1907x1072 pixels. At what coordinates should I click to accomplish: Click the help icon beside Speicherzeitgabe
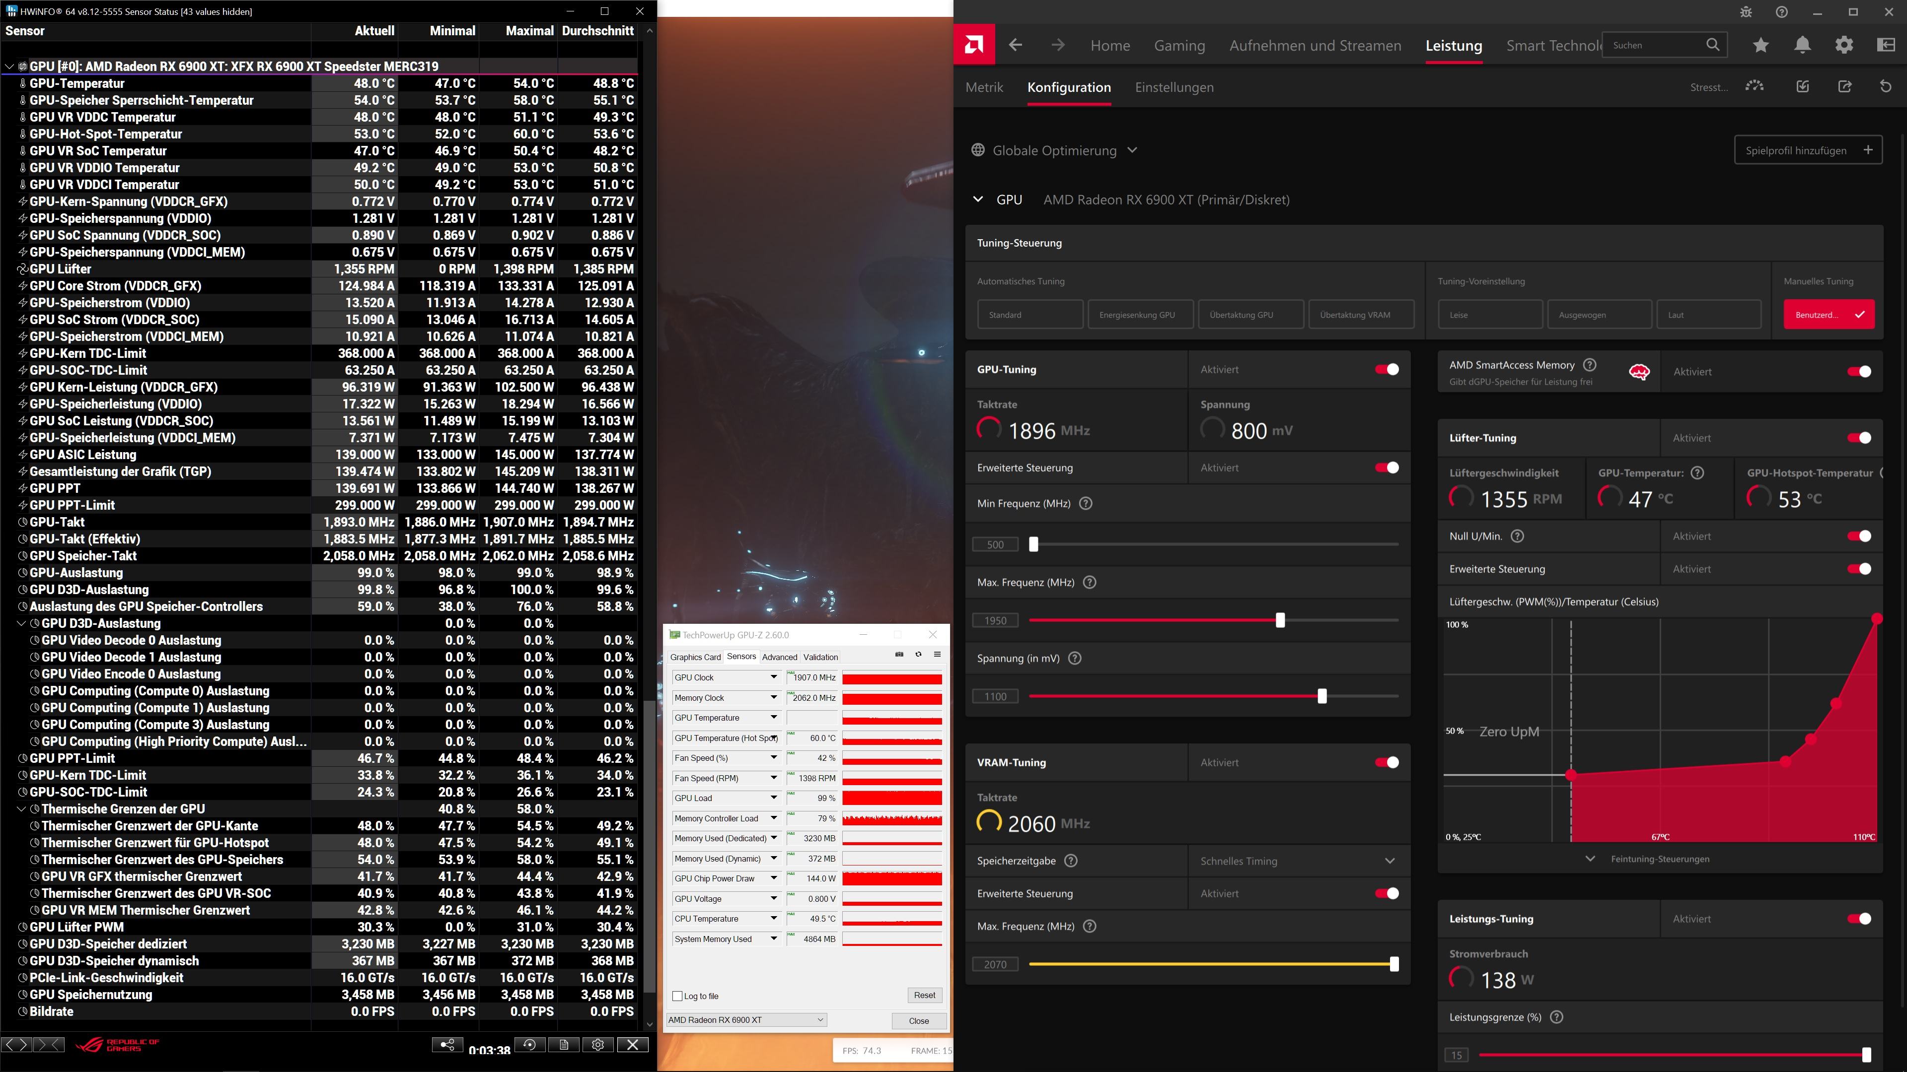pyautogui.click(x=1071, y=861)
